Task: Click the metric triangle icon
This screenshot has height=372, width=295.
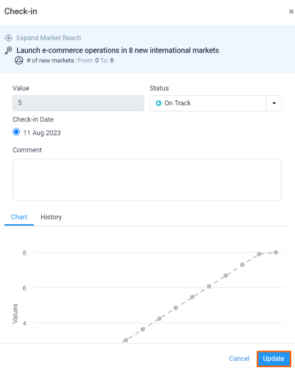Action: [19, 61]
